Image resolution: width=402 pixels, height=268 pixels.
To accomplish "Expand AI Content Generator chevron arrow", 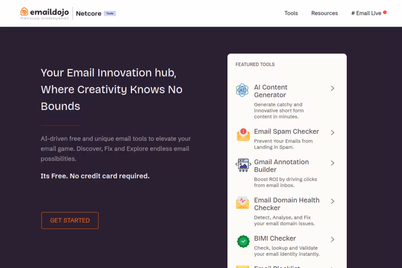I will [x=332, y=88].
